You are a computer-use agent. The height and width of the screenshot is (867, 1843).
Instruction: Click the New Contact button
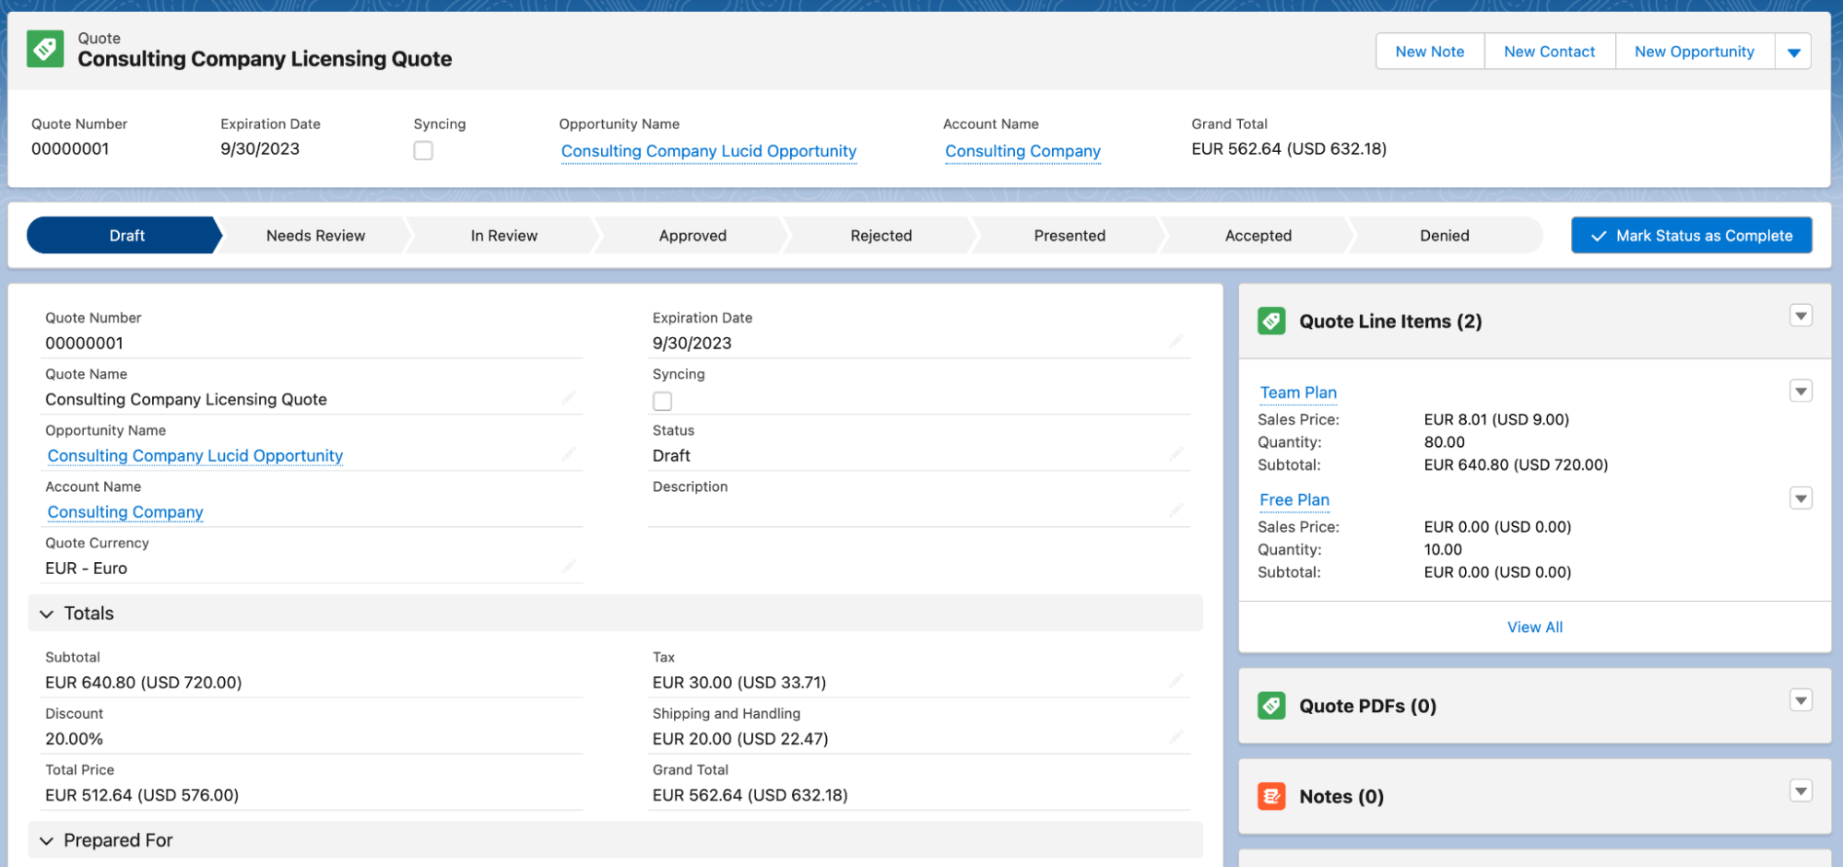(x=1549, y=52)
